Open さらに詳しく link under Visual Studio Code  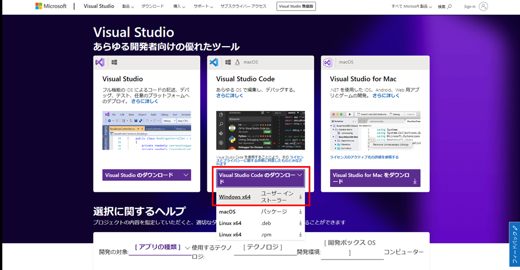[x=229, y=96]
